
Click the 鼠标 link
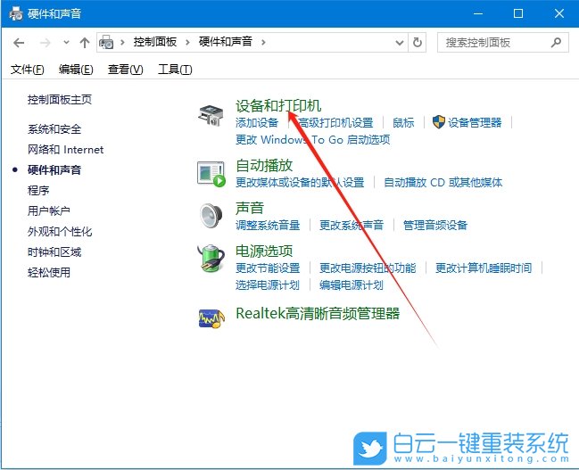(403, 122)
